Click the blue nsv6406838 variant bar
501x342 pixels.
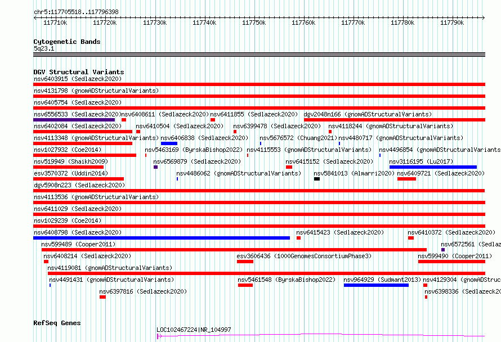(x=169, y=143)
